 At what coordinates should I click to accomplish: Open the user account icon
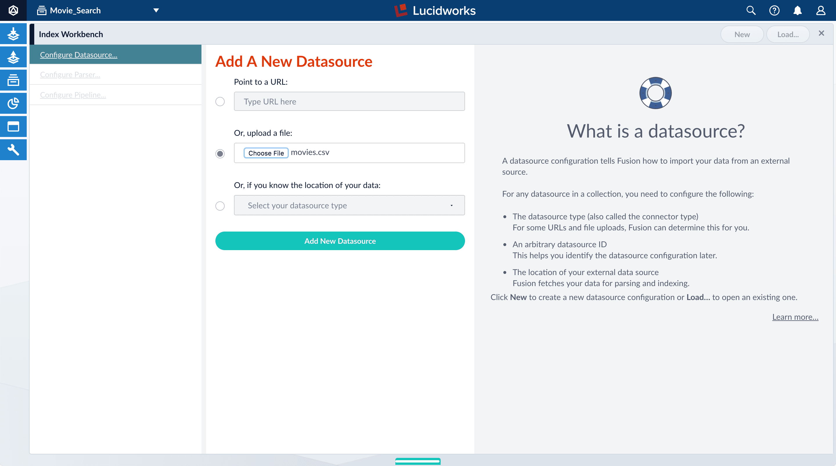point(821,10)
